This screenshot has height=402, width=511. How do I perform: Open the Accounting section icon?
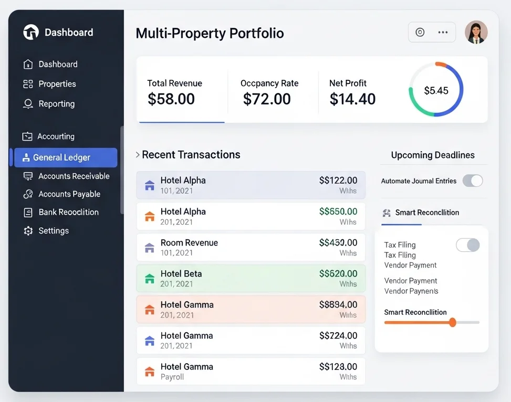point(28,136)
